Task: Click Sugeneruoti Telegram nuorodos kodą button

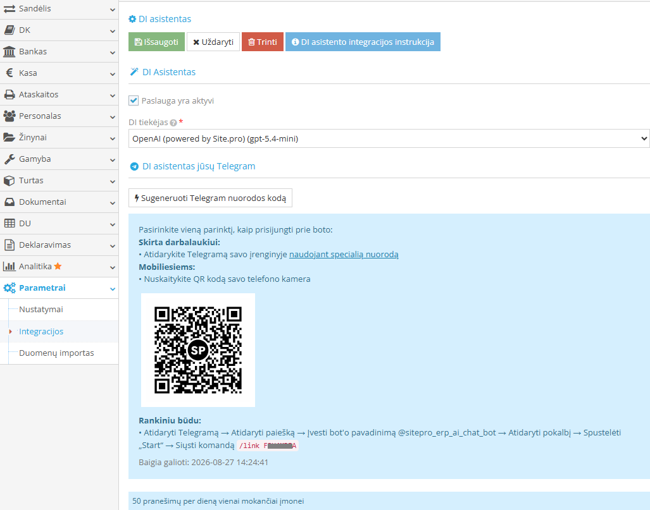Action: [x=210, y=198]
